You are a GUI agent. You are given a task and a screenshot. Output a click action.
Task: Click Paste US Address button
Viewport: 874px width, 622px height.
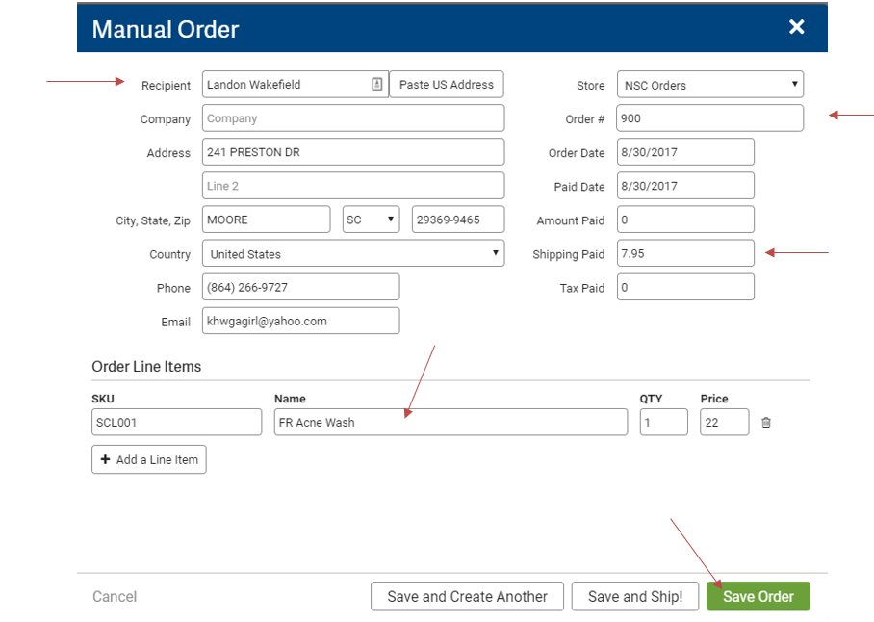click(x=447, y=84)
